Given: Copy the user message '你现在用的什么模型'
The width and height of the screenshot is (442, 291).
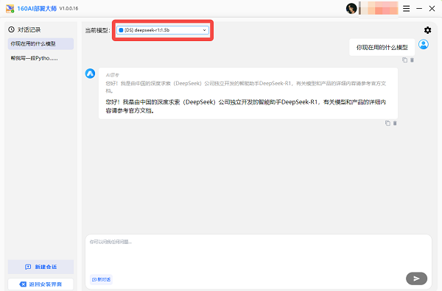Looking at the screenshot, I should [x=404, y=60].
